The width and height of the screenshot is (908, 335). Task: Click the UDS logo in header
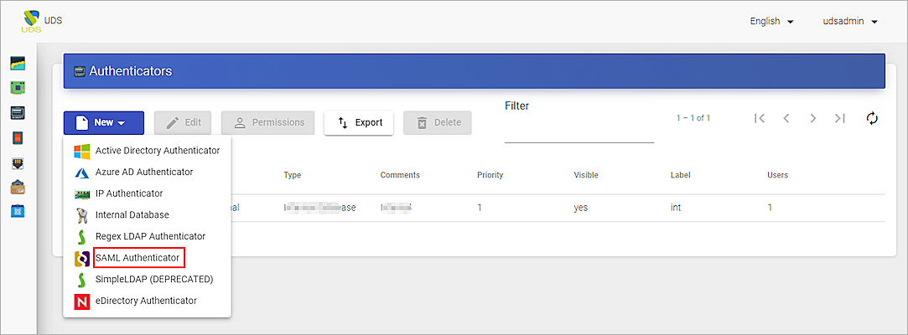pyautogui.click(x=35, y=21)
